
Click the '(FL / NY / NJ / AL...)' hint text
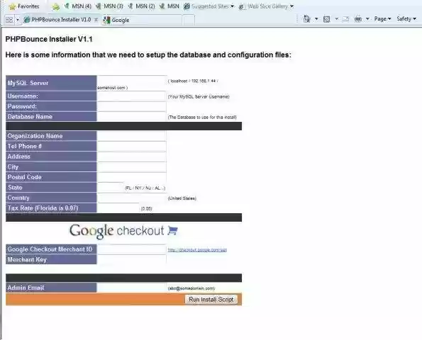(x=145, y=188)
